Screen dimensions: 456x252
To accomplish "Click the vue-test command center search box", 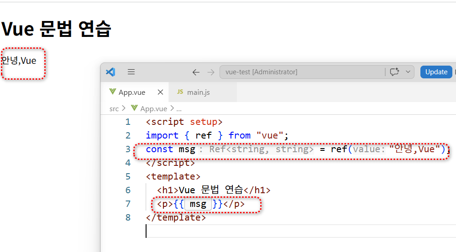I will pyautogui.click(x=303, y=72).
